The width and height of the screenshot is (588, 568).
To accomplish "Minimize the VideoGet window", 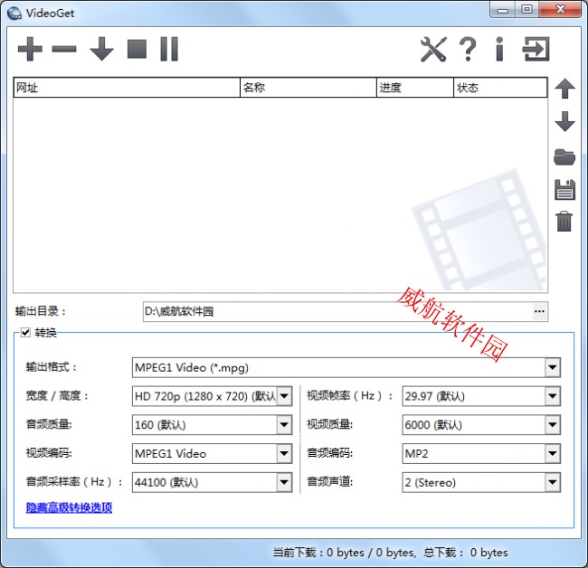I will tap(502, 10).
